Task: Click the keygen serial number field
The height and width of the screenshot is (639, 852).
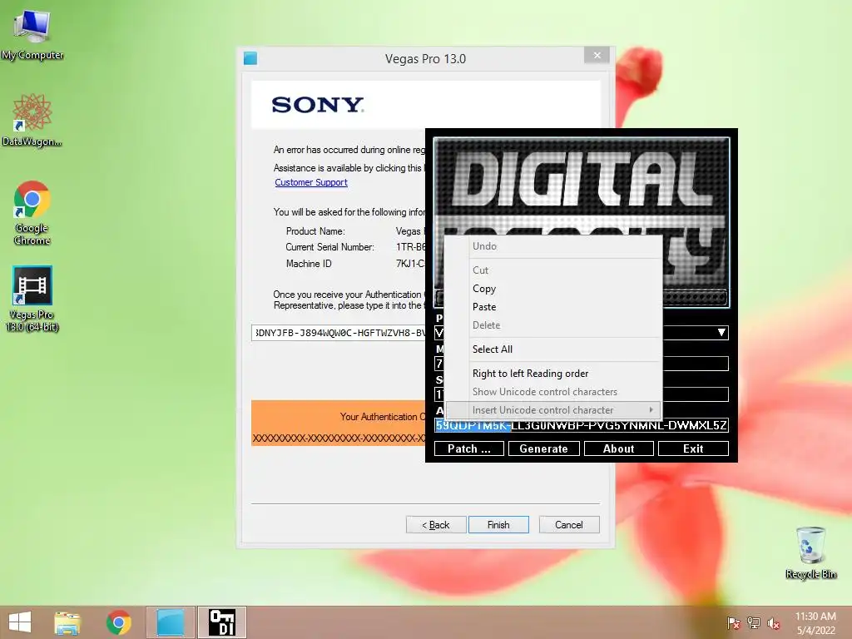Action: (x=695, y=394)
